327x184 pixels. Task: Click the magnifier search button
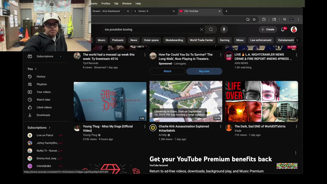(211, 29)
